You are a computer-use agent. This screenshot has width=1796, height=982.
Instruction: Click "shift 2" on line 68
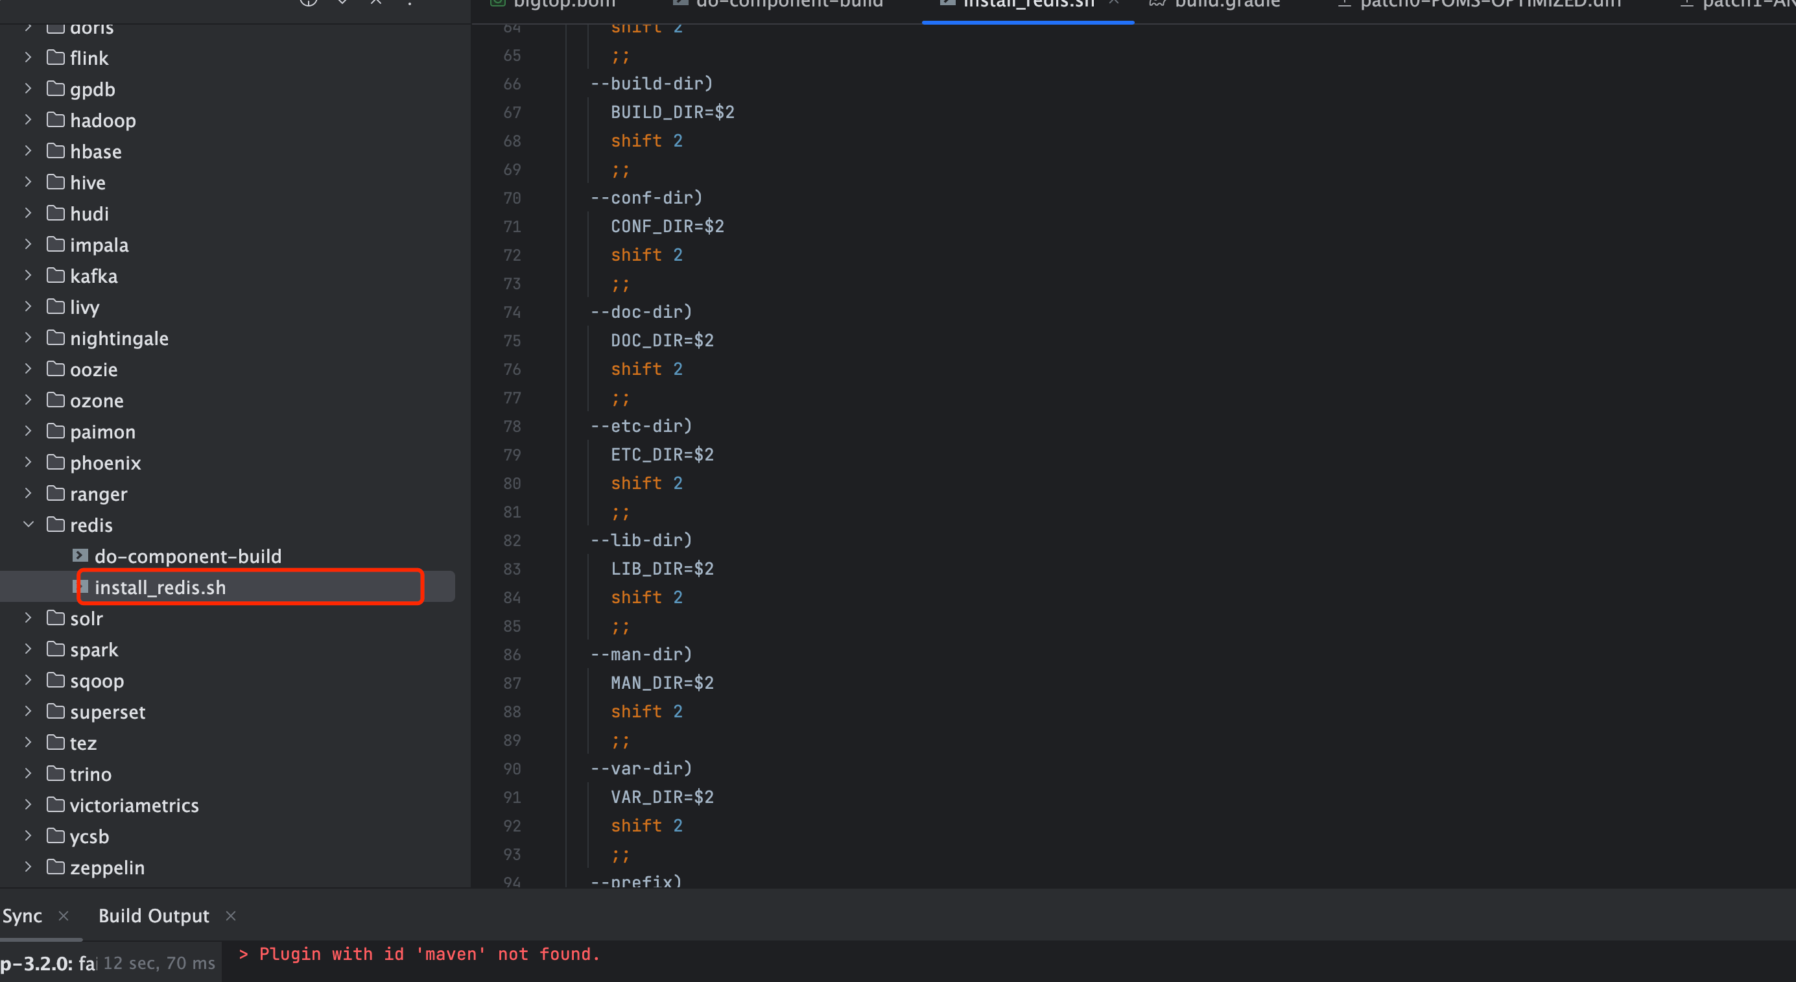pyautogui.click(x=646, y=141)
